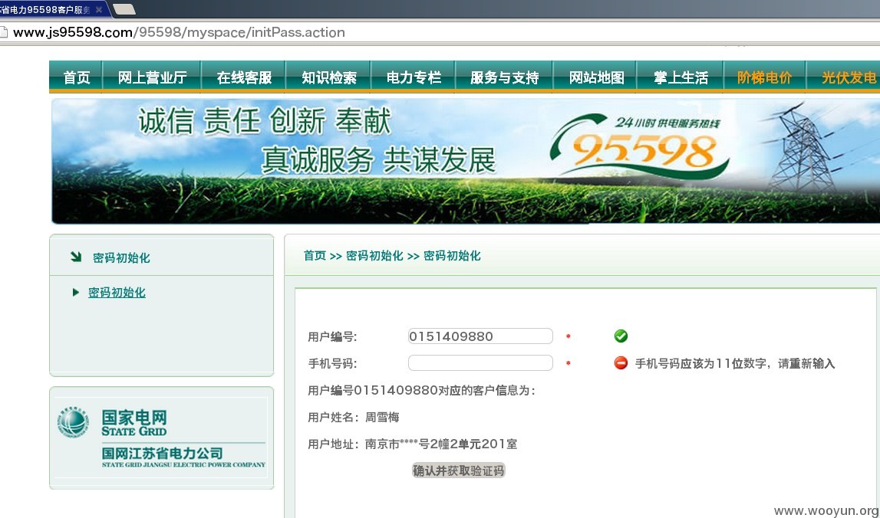Image resolution: width=880 pixels, height=518 pixels.
Task: Click the State Grid globe logo
Action: (x=73, y=422)
